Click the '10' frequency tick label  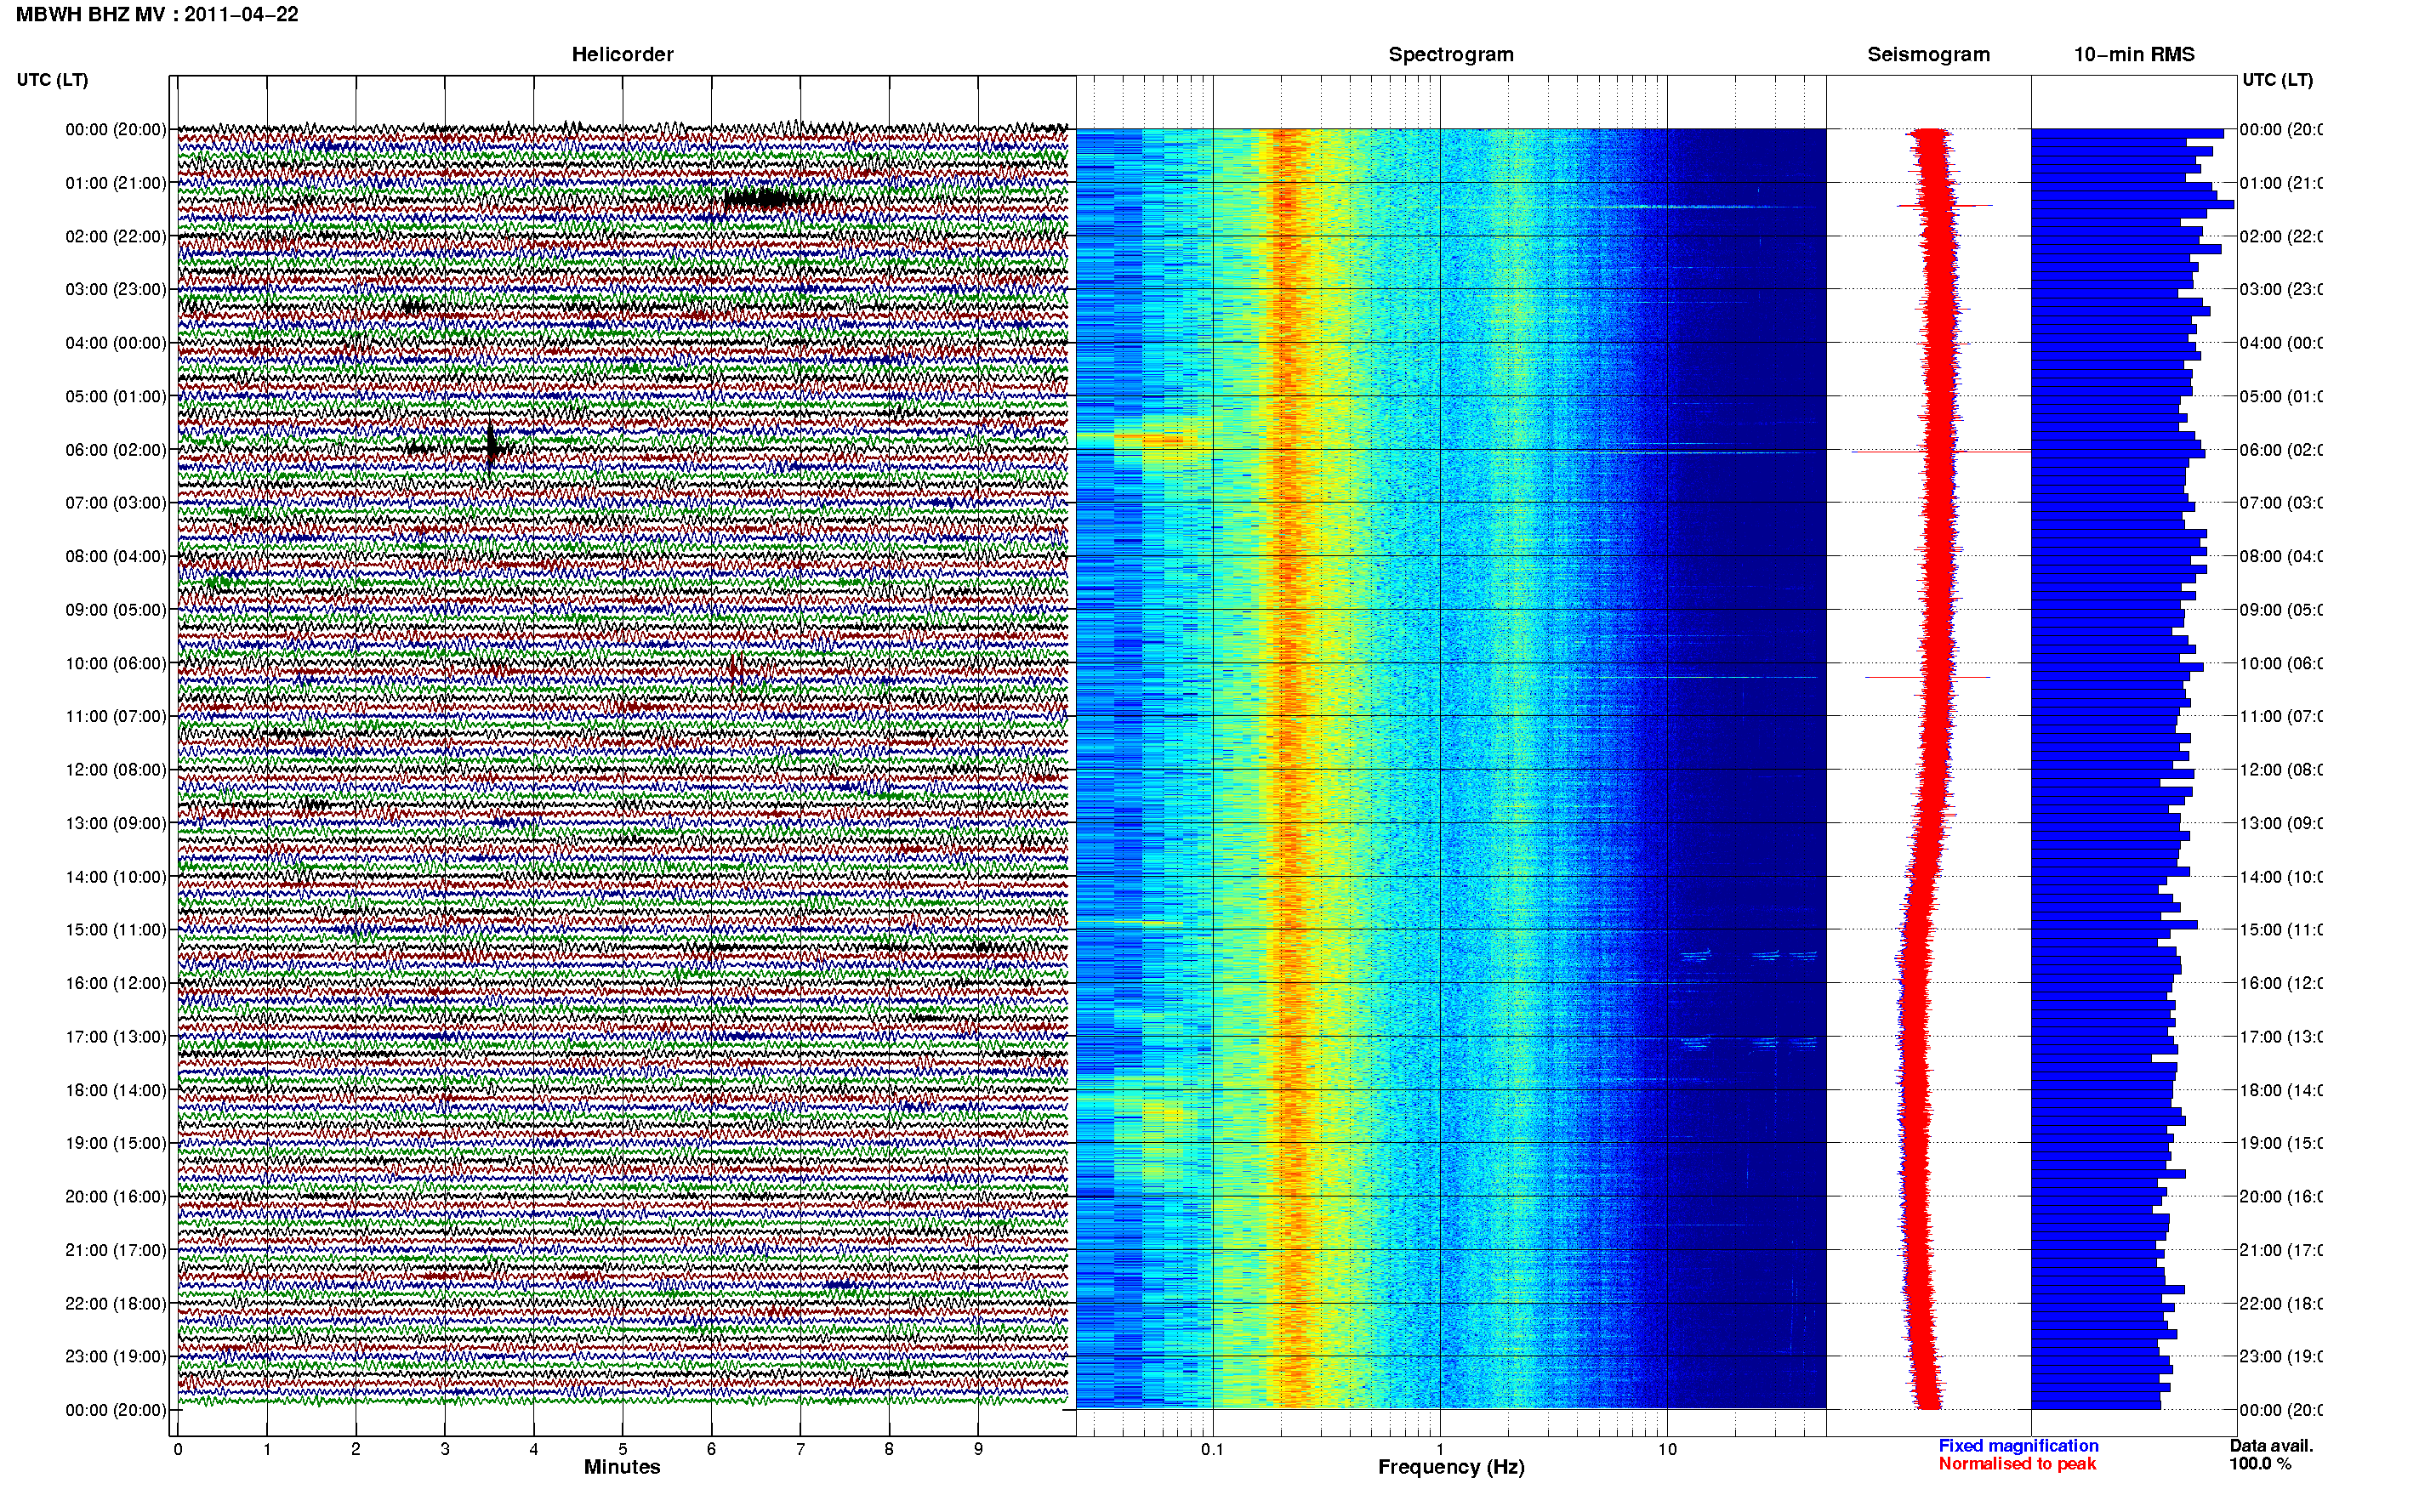tap(1667, 1449)
